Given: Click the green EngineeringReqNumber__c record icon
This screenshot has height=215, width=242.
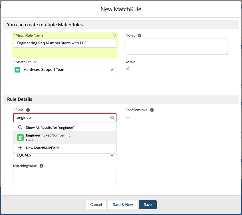Looking at the screenshot, I should click(20, 138).
